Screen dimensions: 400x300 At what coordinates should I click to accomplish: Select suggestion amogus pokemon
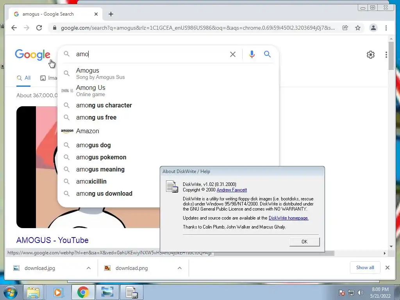point(168,157)
